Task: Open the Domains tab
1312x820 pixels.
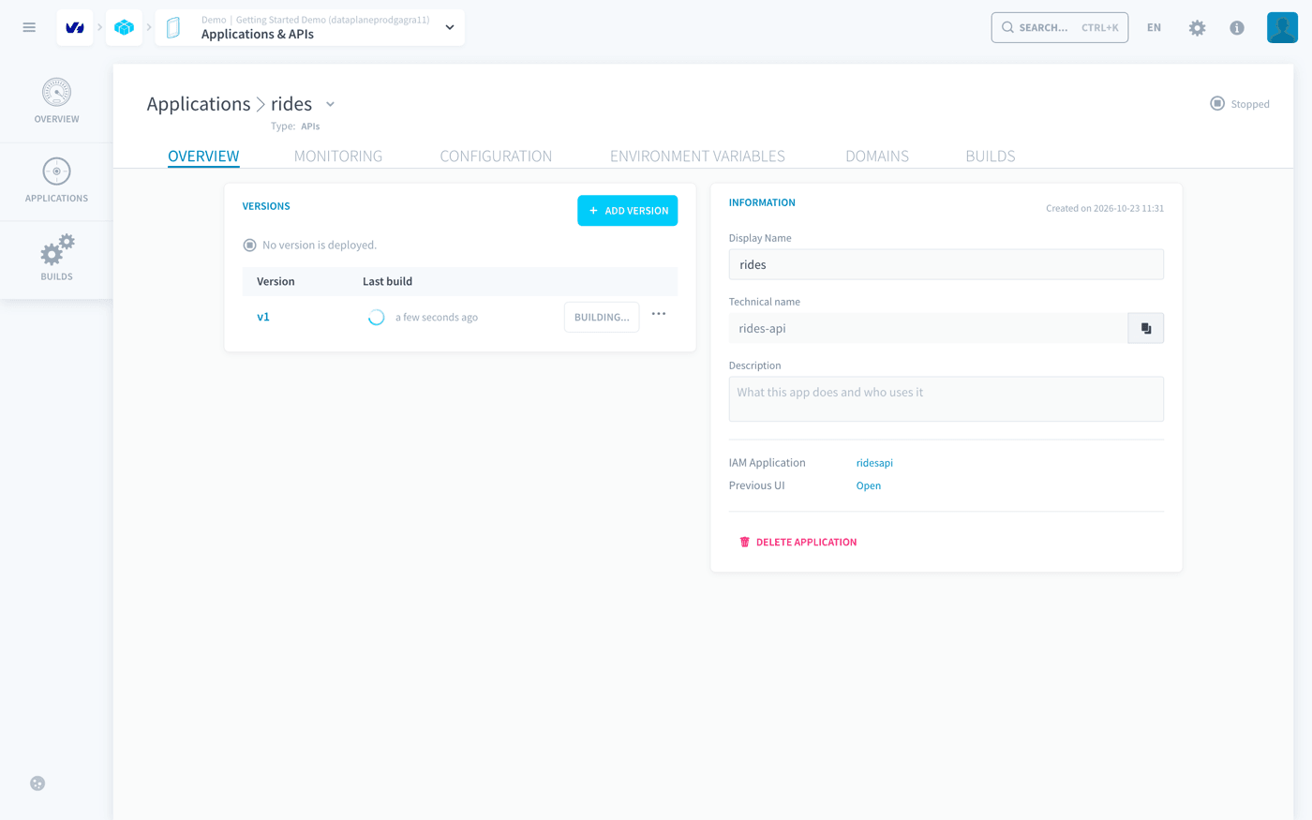Action: coord(877,156)
